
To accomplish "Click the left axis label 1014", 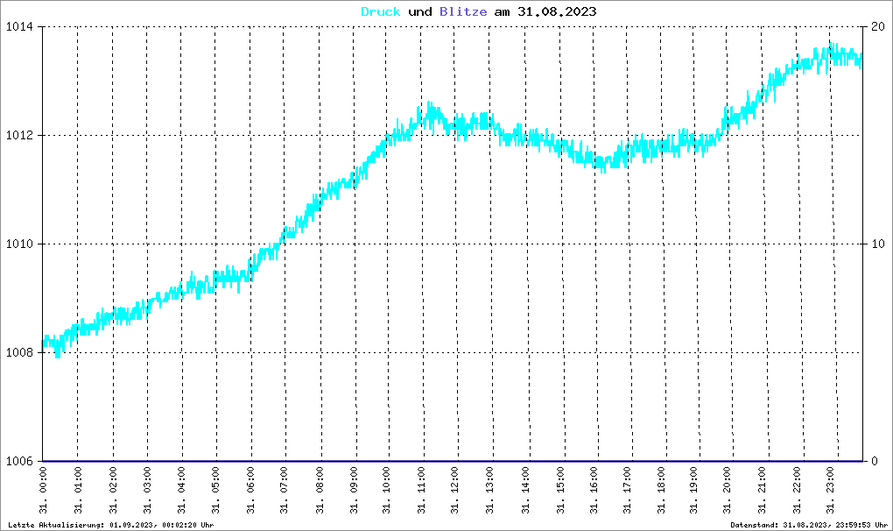I will (x=19, y=27).
